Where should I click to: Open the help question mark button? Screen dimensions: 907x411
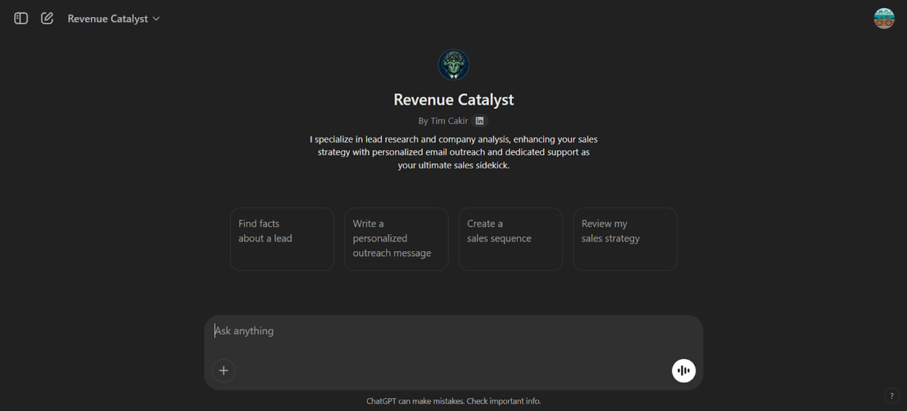891,396
